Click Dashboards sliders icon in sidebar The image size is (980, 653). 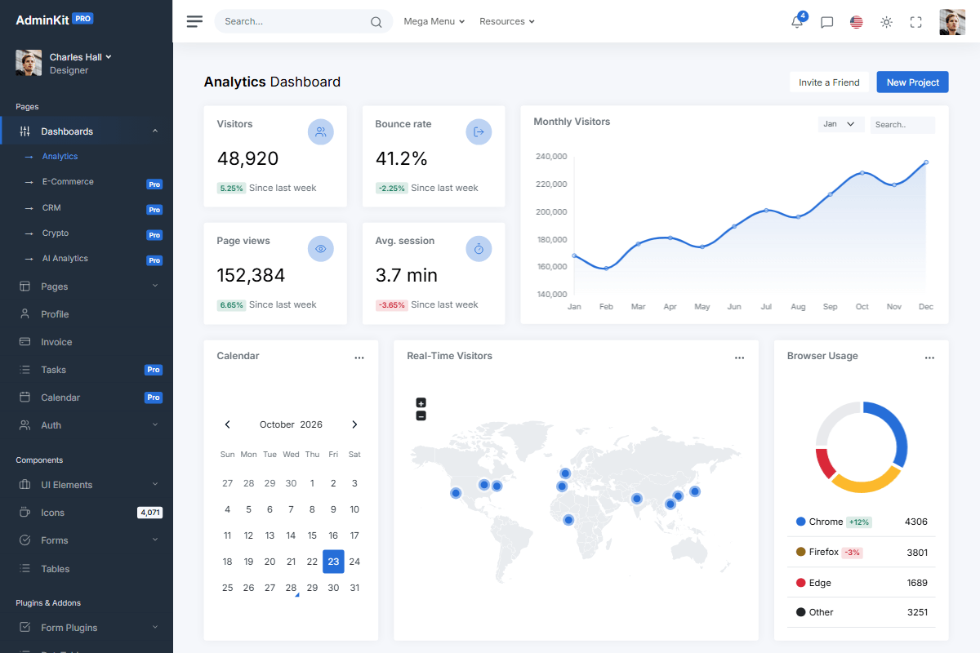coord(24,131)
